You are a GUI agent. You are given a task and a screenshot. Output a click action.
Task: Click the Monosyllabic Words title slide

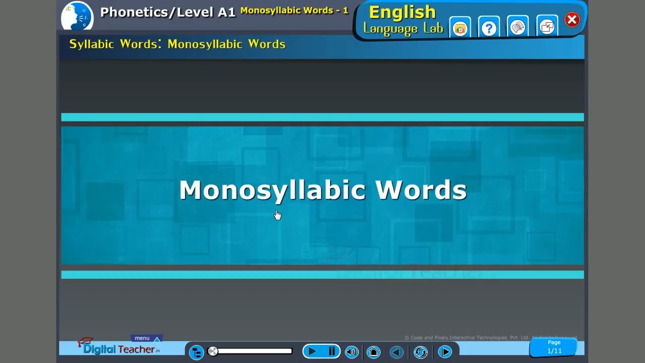pyautogui.click(x=322, y=196)
